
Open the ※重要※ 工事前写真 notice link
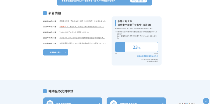tap(82, 27)
